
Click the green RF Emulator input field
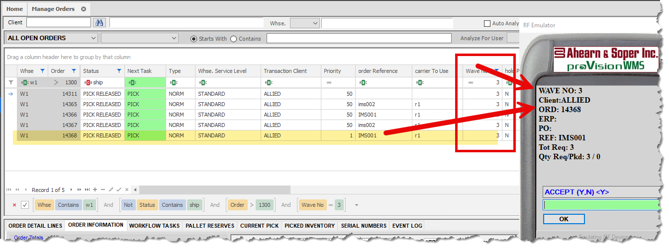[x=601, y=205]
